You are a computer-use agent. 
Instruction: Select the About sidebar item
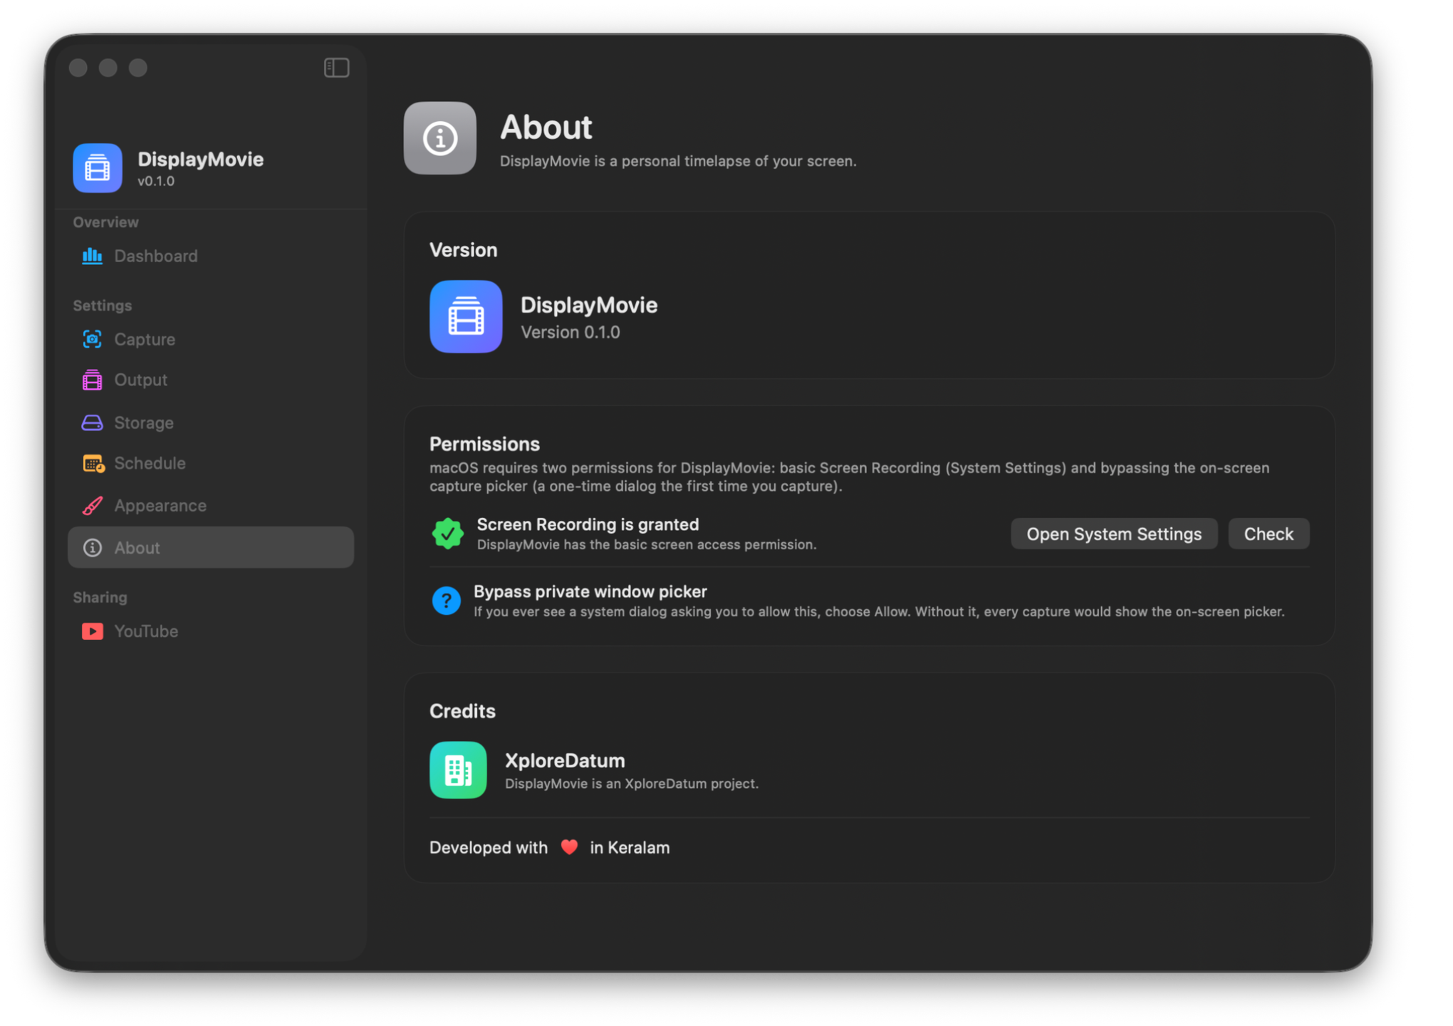(x=211, y=547)
